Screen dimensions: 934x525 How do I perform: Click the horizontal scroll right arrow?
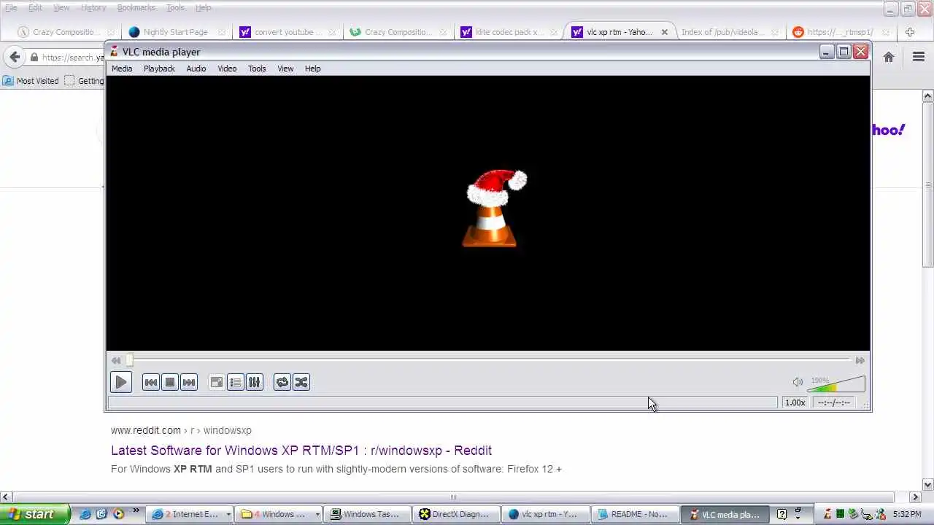[916, 497]
